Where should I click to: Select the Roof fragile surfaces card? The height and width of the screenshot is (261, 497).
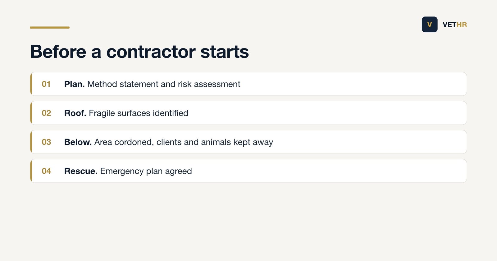point(248,113)
